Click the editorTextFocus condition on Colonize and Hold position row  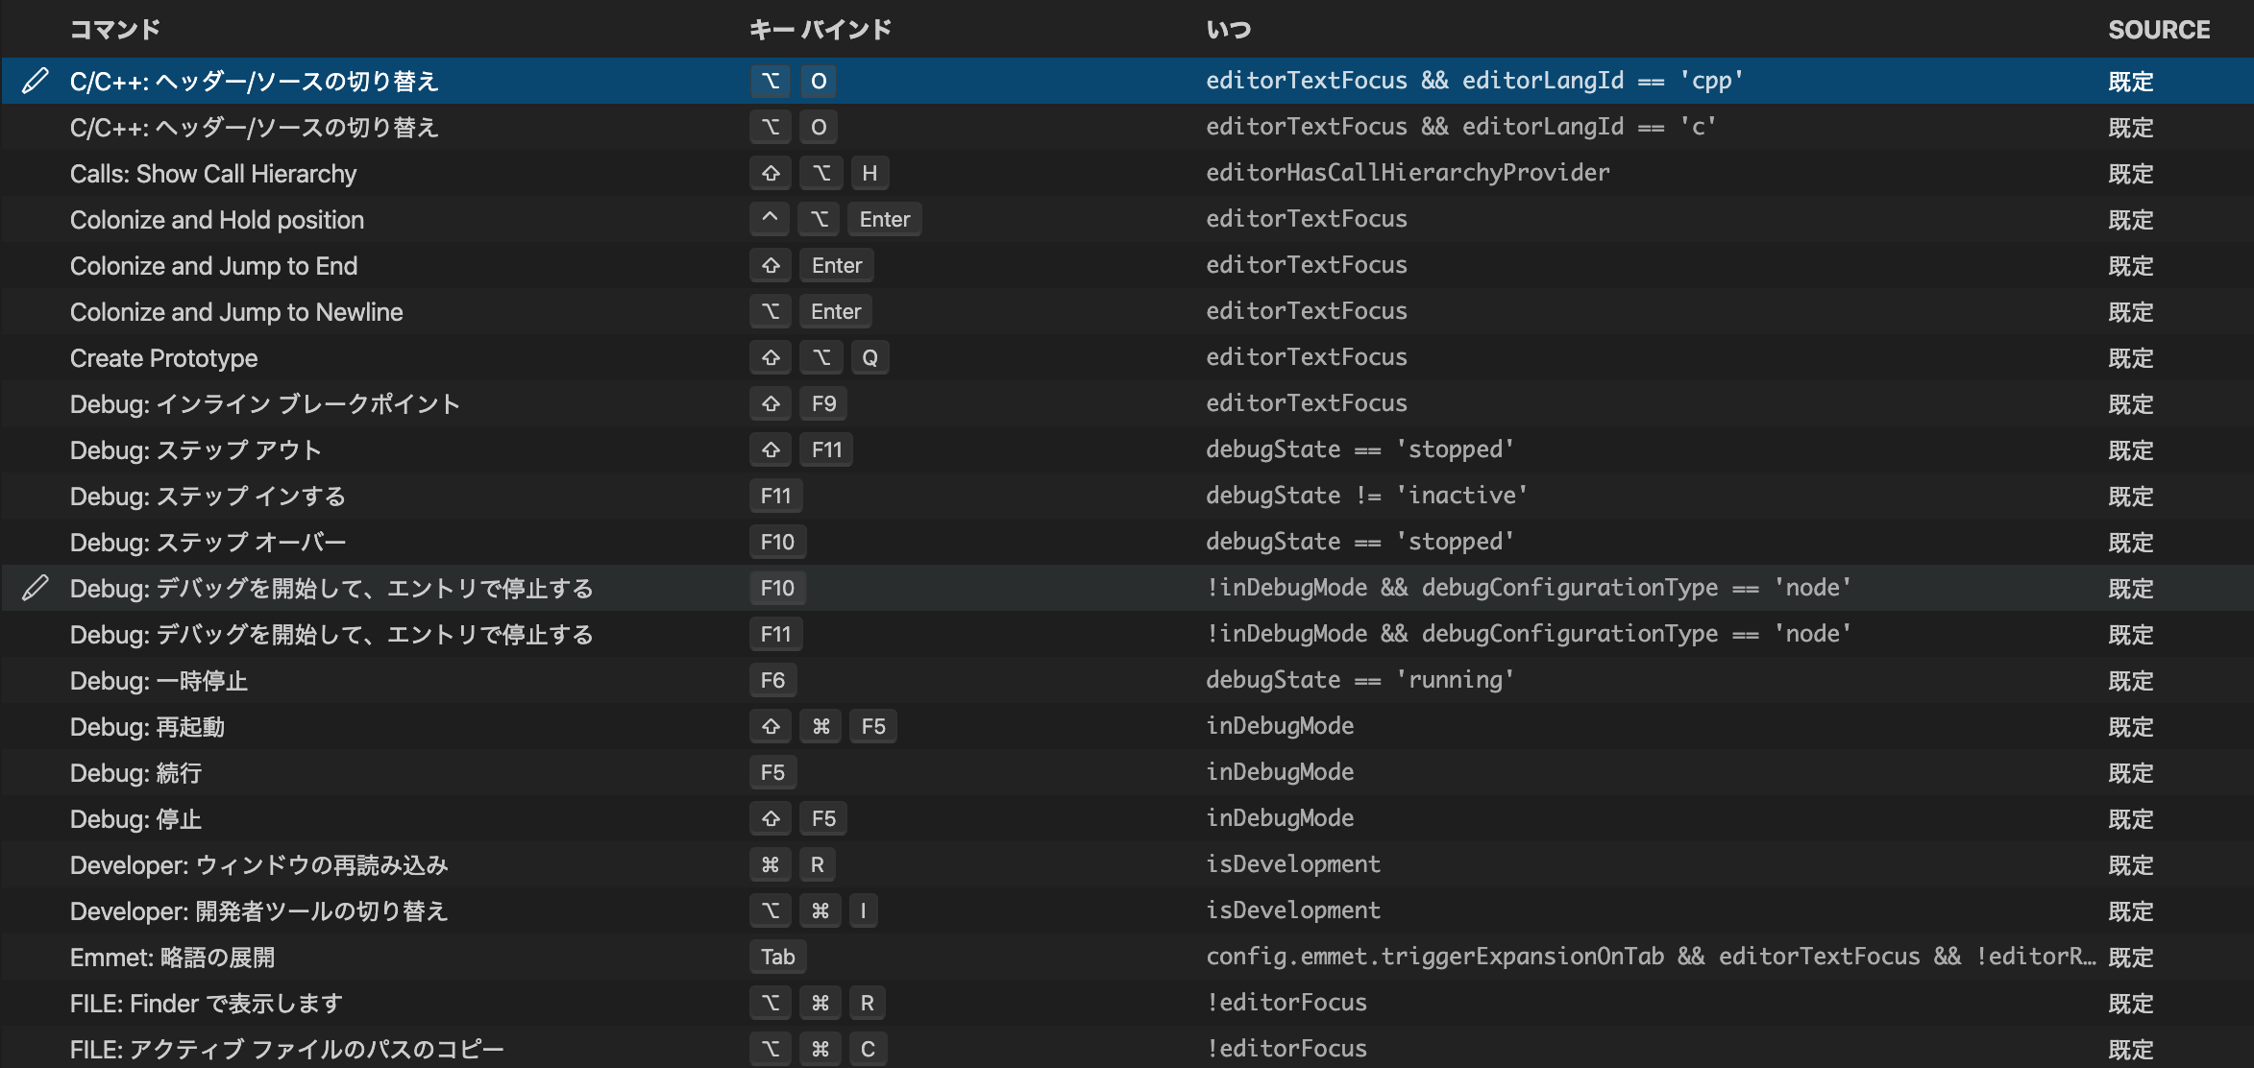(x=1308, y=219)
